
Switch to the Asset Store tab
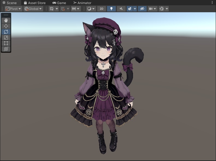(x=35, y=3)
